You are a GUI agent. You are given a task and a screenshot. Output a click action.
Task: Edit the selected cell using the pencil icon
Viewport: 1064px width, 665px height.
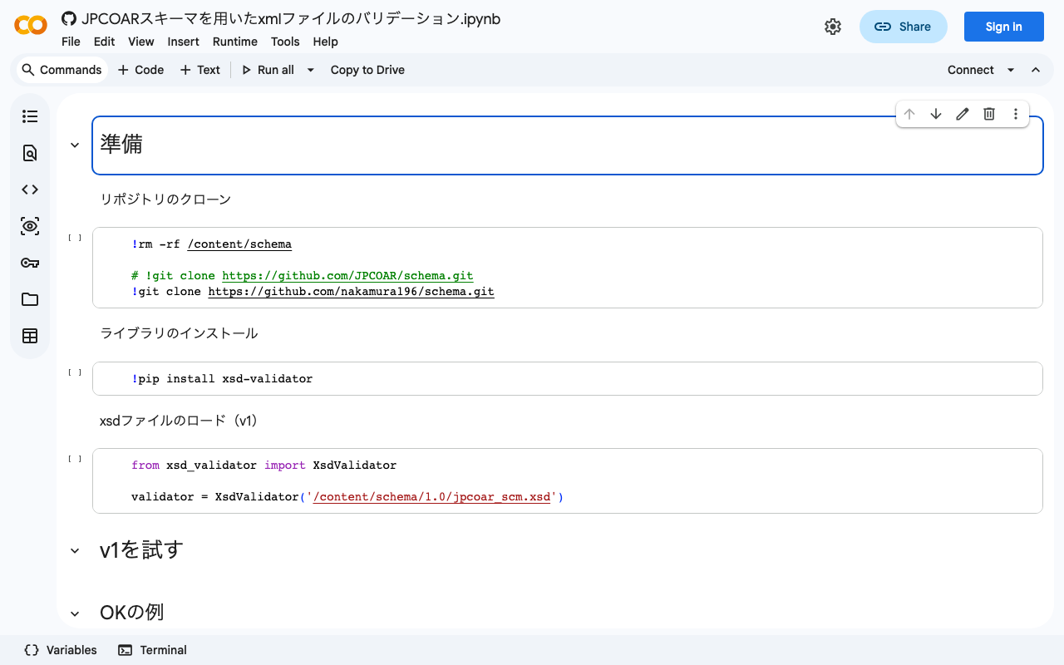tap(962, 114)
